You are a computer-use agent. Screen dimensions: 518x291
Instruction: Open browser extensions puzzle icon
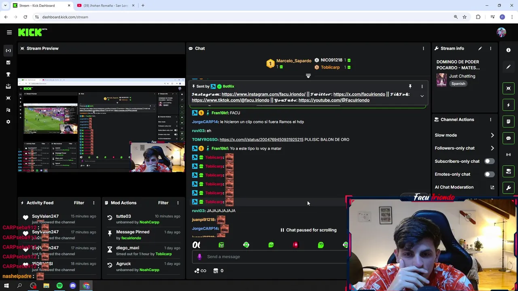478,17
